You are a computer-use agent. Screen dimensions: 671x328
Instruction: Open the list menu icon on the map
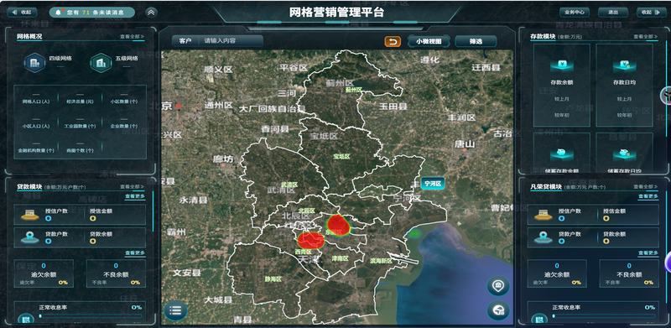[x=175, y=311]
